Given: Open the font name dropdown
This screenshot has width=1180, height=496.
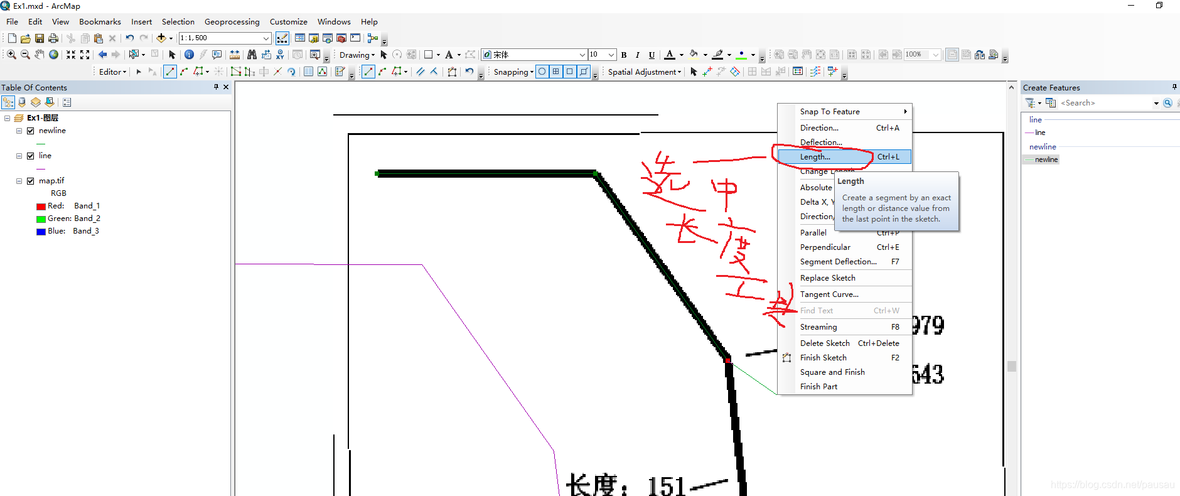Looking at the screenshot, I should coord(582,55).
